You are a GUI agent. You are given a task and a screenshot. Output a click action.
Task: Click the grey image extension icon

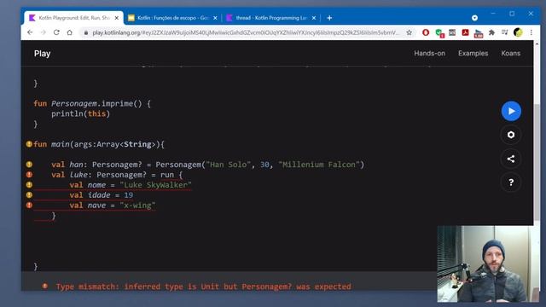tap(452, 32)
